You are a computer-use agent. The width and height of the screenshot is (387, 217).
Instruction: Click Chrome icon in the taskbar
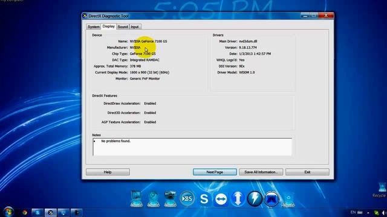[25, 213]
